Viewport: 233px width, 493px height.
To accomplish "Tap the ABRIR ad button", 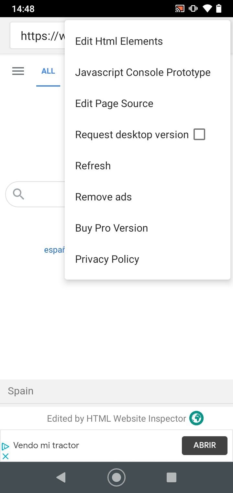I will click(x=205, y=445).
